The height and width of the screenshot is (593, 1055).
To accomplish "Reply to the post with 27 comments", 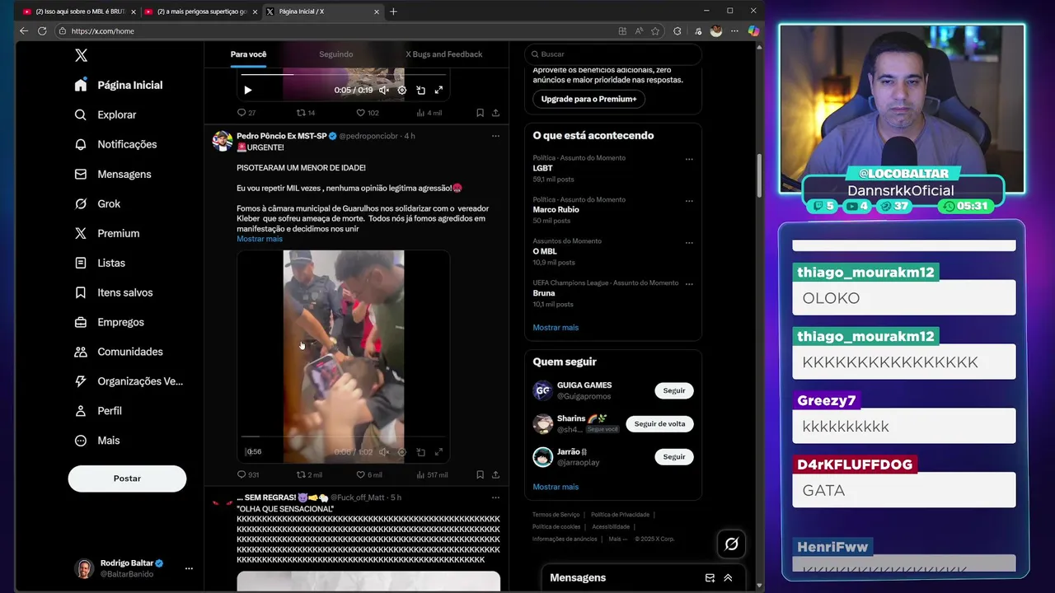I will [246, 113].
